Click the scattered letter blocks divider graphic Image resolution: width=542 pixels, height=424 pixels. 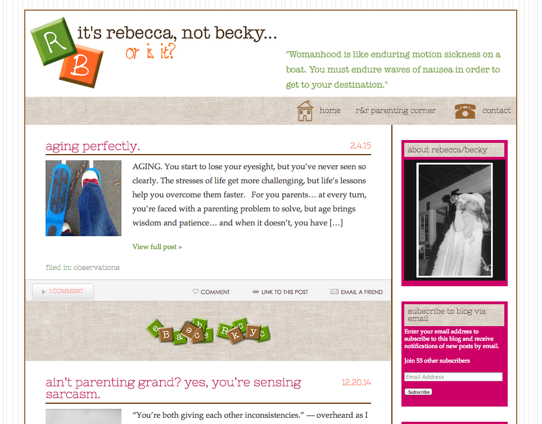point(209,331)
